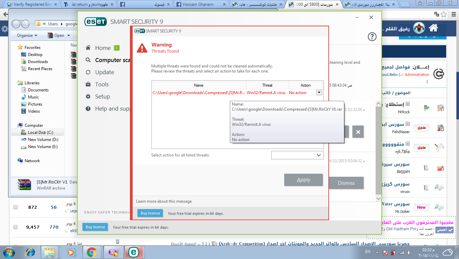Click Buy license in the warning dialog
Screen dimensions: 459x259
pos(150,213)
